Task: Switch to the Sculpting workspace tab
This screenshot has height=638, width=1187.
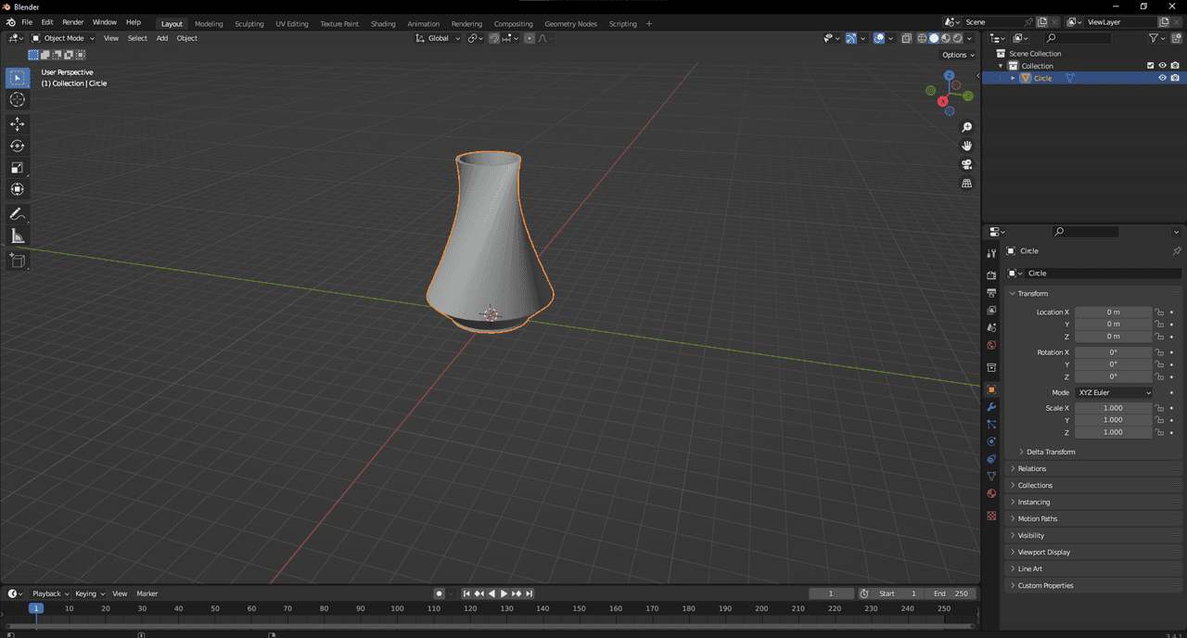Action: [x=249, y=23]
